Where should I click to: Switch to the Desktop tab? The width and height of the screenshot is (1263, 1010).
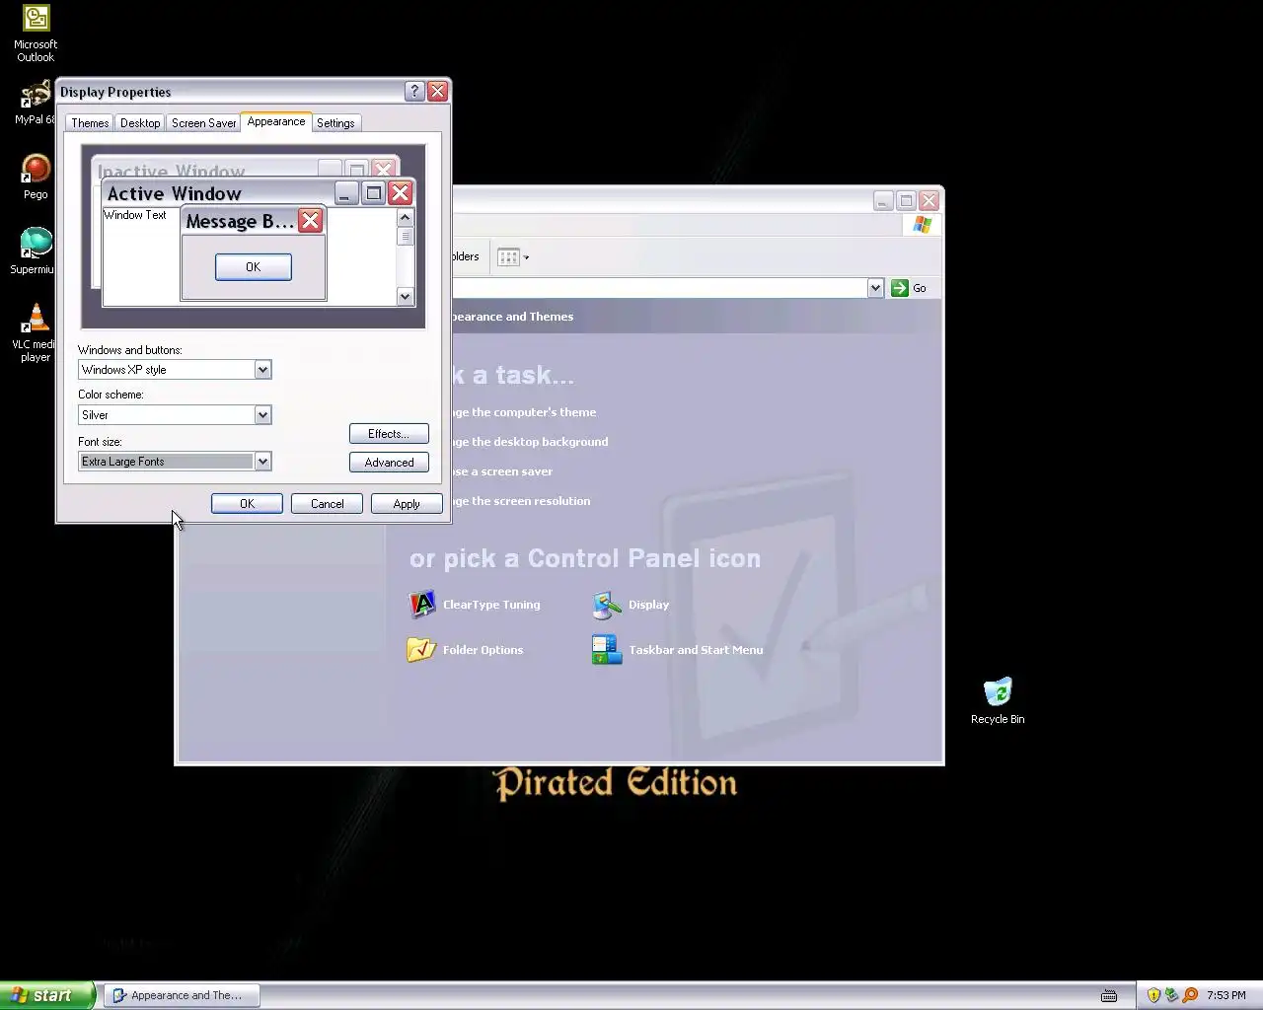click(x=140, y=123)
